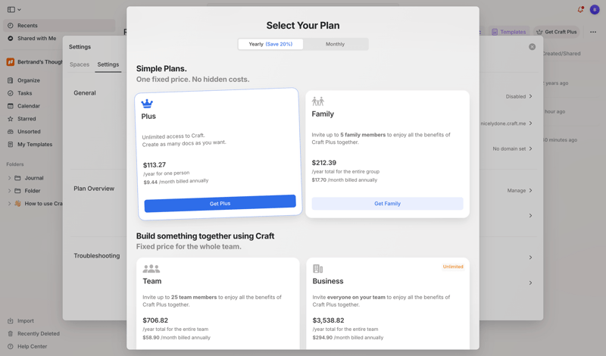This screenshot has width=606, height=356.
Task: Expand How to use Craft folder
Action: (10, 204)
